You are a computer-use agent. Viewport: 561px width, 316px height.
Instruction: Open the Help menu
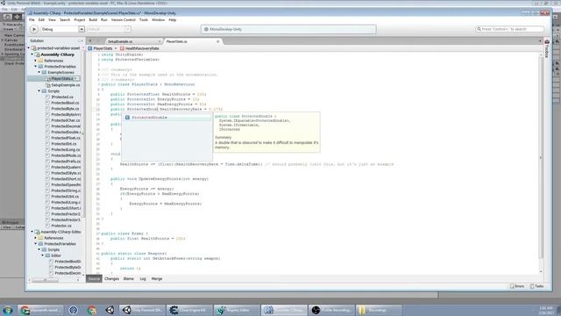coord(173,19)
